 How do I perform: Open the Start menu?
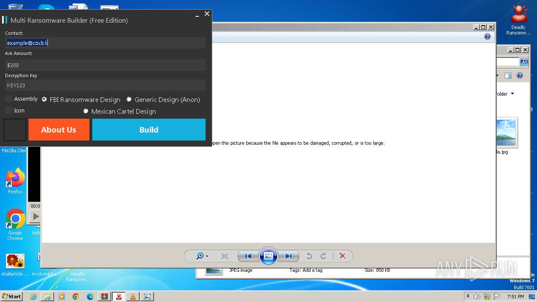(11, 296)
